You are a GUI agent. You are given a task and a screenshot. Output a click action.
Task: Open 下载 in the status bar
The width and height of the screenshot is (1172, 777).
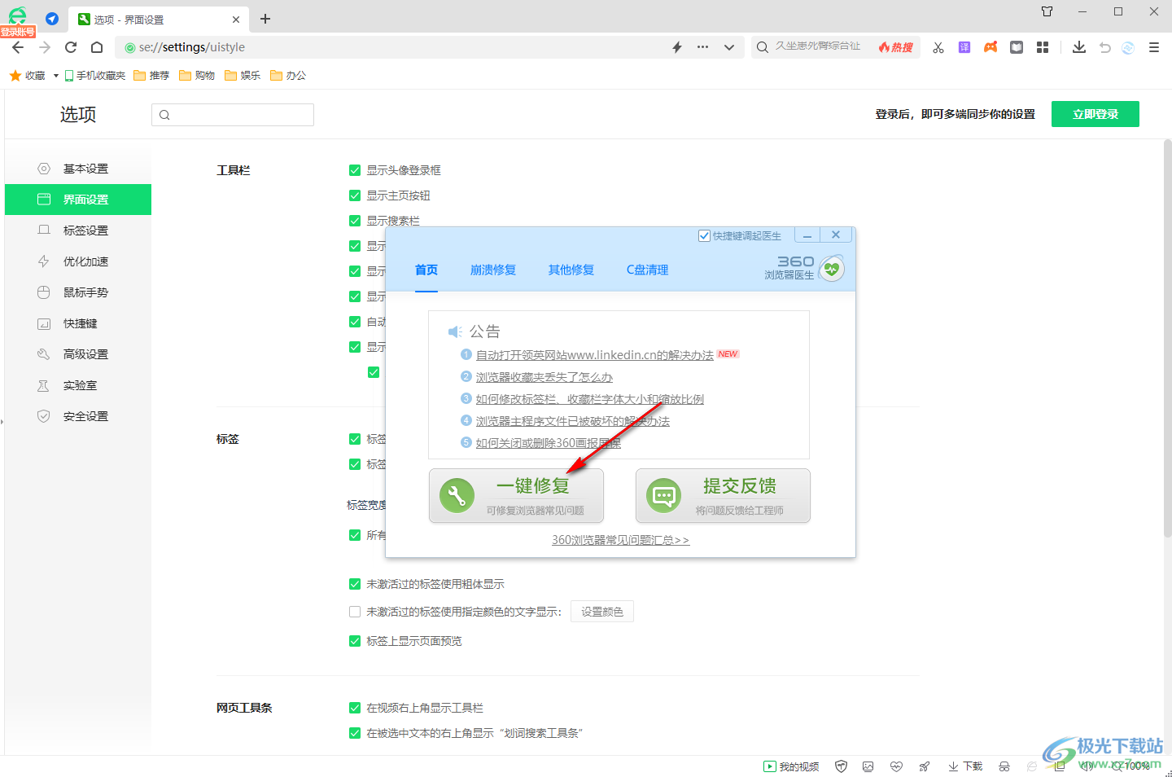(965, 766)
